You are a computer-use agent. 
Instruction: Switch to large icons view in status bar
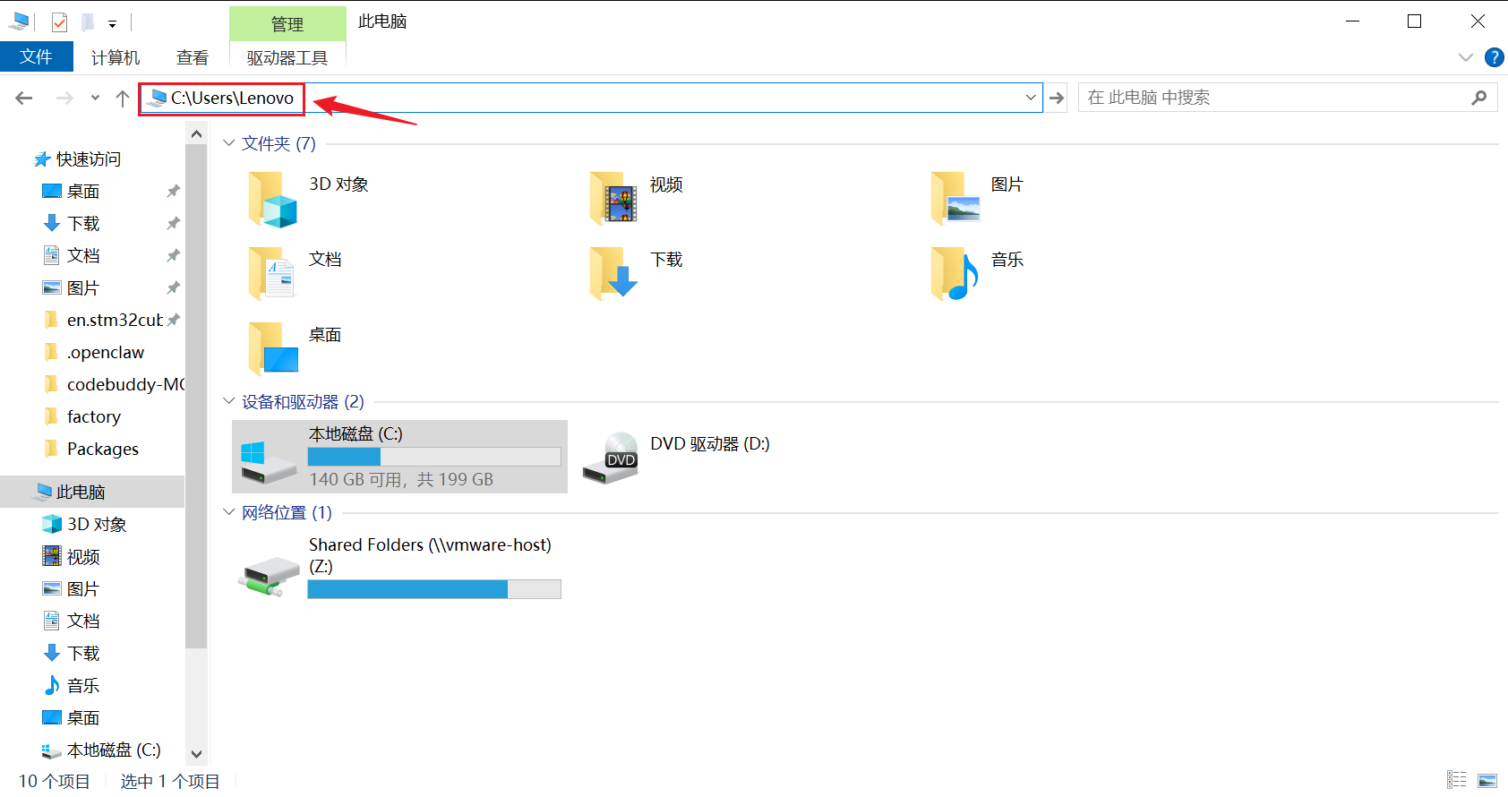pyautogui.click(x=1487, y=780)
